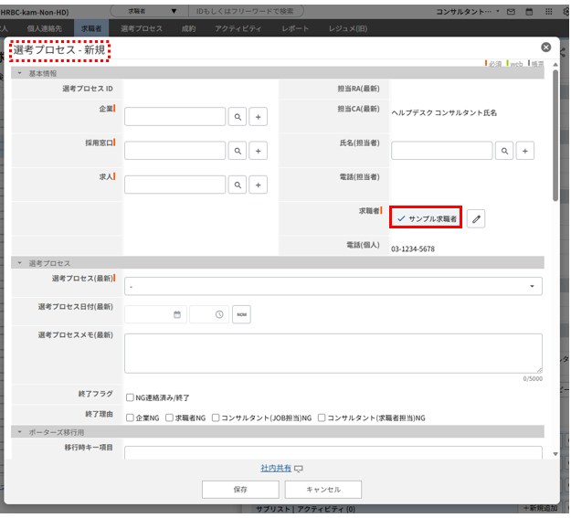Click the search icon beside 企業 field
Image resolution: width=571 pixels, height=518 pixels.
[237, 117]
